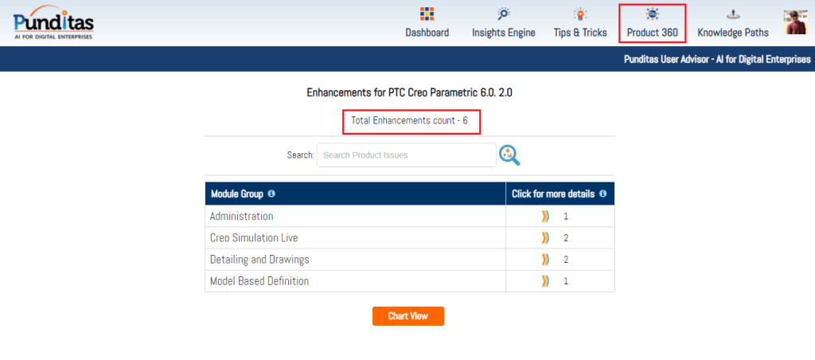Click info icon beside 'Click for more details'

pos(602,194)
